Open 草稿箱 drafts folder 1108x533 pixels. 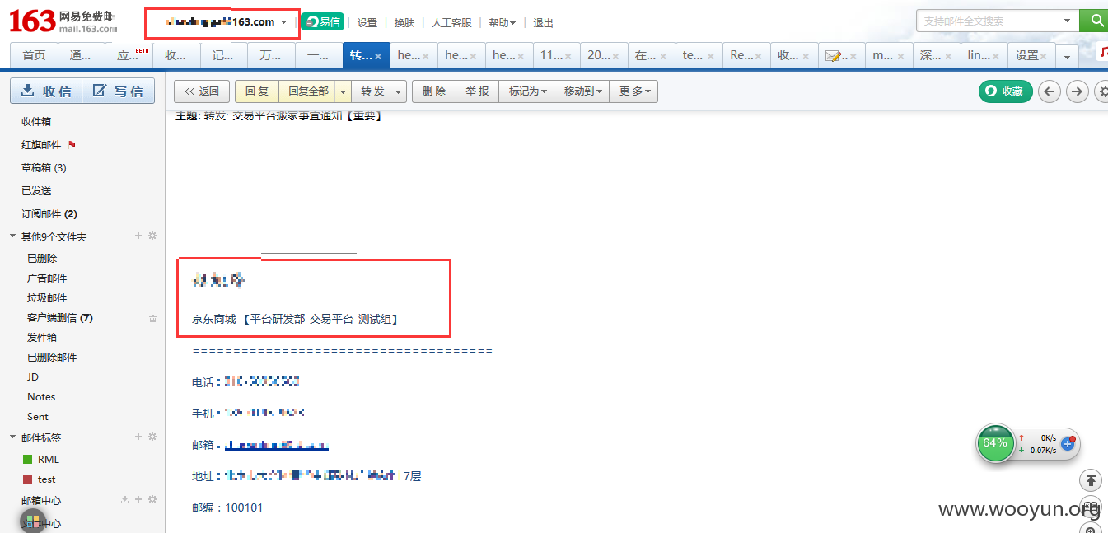coord(44,167)
